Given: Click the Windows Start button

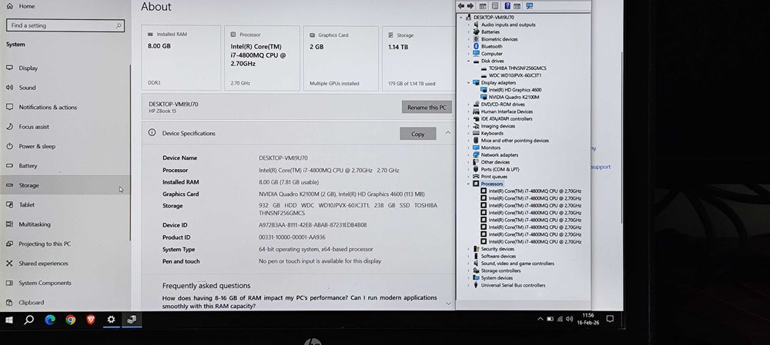Looking at the screenshot, I should [8, 320].
